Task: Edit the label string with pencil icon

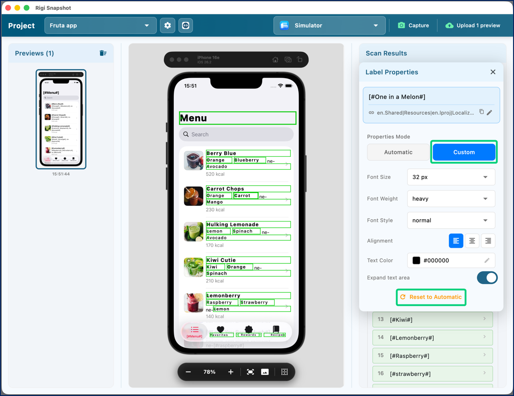Action: 489,113
